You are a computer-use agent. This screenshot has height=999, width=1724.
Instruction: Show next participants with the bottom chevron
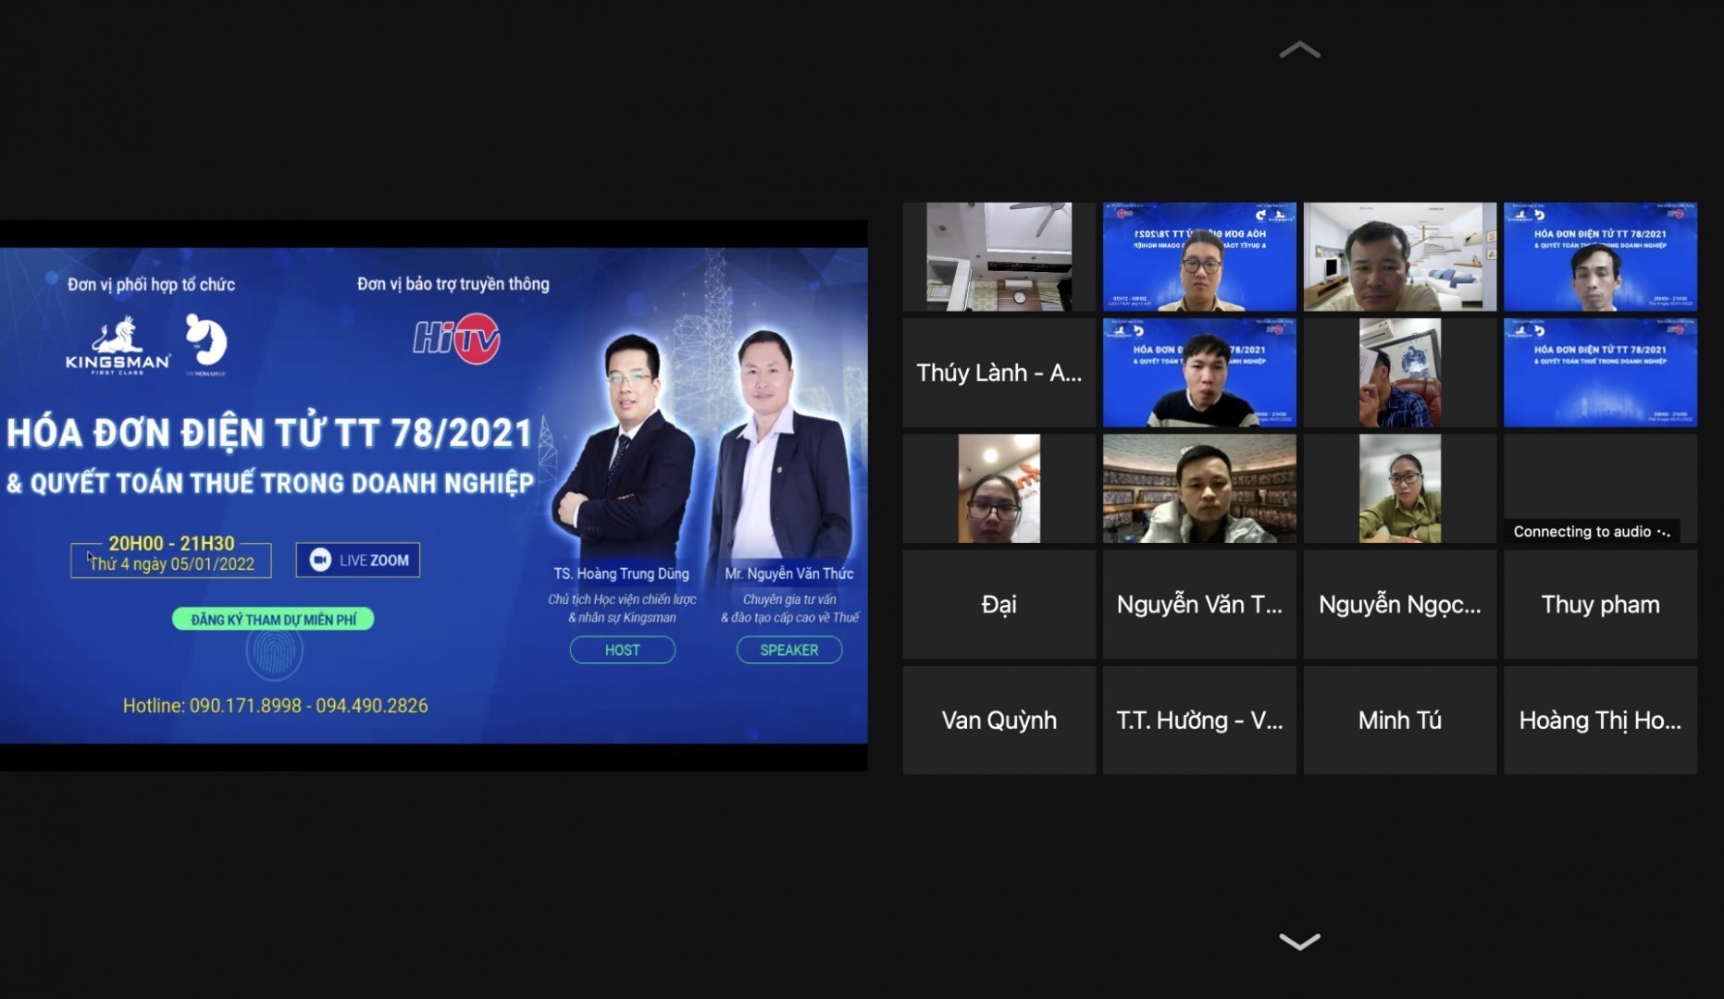(1299, 942)
